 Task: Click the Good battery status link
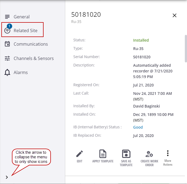pos(138,127)
